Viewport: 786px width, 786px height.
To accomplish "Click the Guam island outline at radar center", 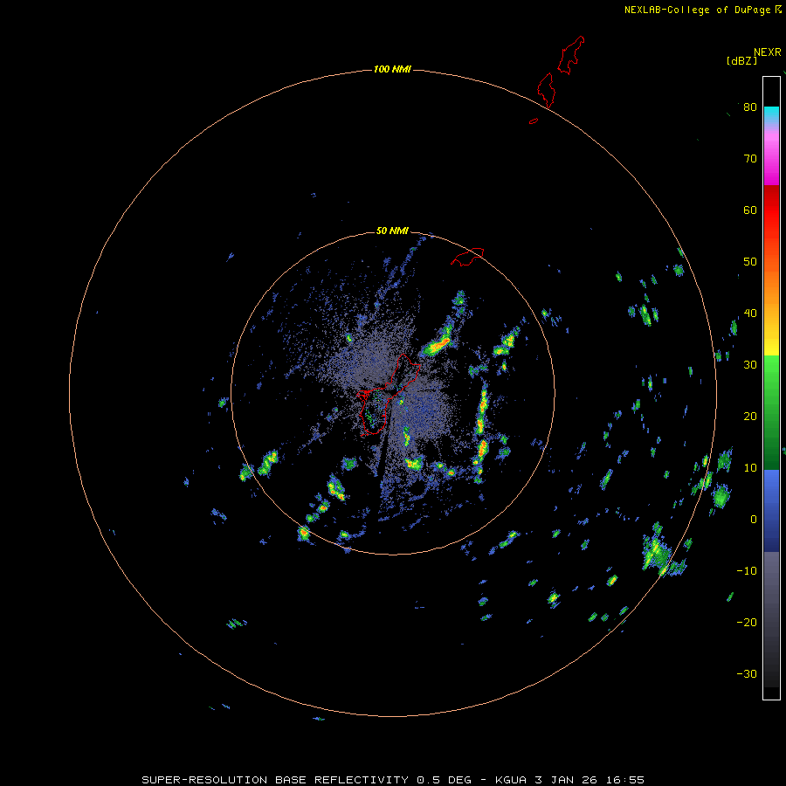I will pyautogui.click(x=389, y=395).
